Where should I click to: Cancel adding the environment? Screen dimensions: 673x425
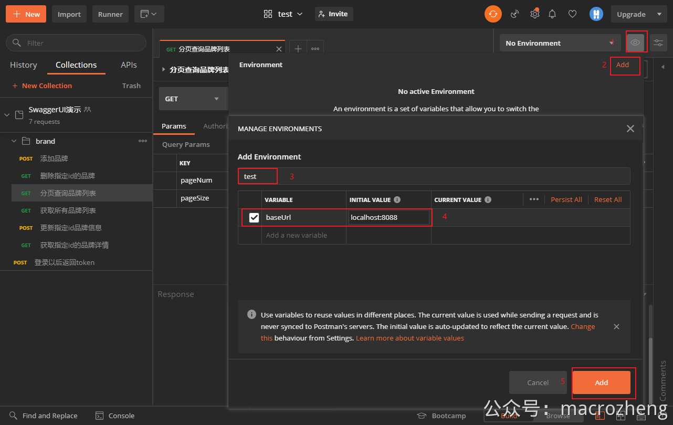click(538, 382)
